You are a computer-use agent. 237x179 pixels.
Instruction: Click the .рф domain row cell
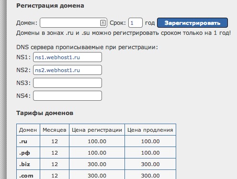coord(28,153)
